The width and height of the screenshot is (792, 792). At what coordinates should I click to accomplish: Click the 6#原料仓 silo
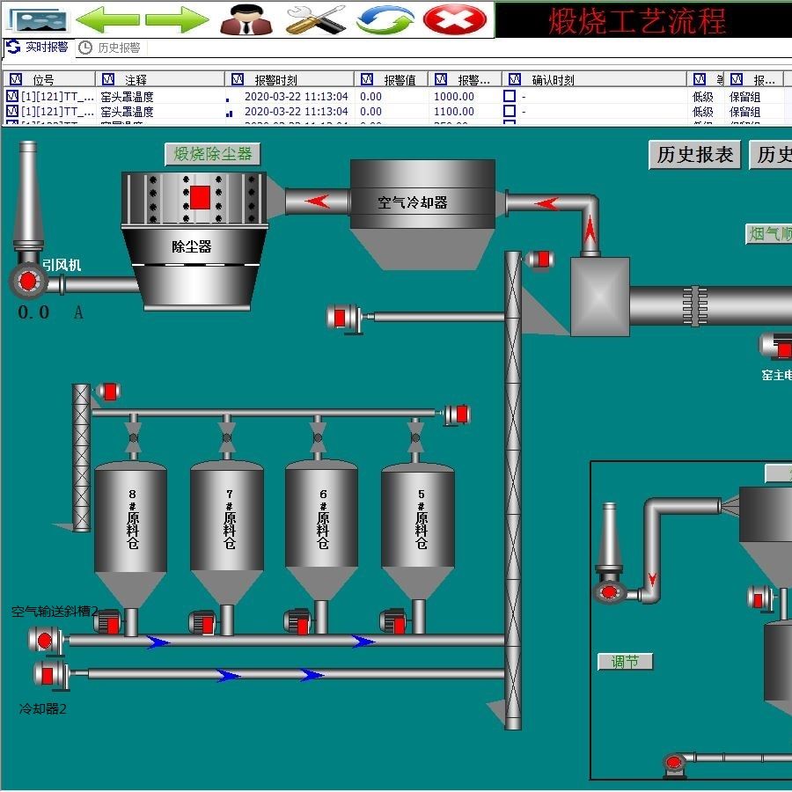point(322,528)
